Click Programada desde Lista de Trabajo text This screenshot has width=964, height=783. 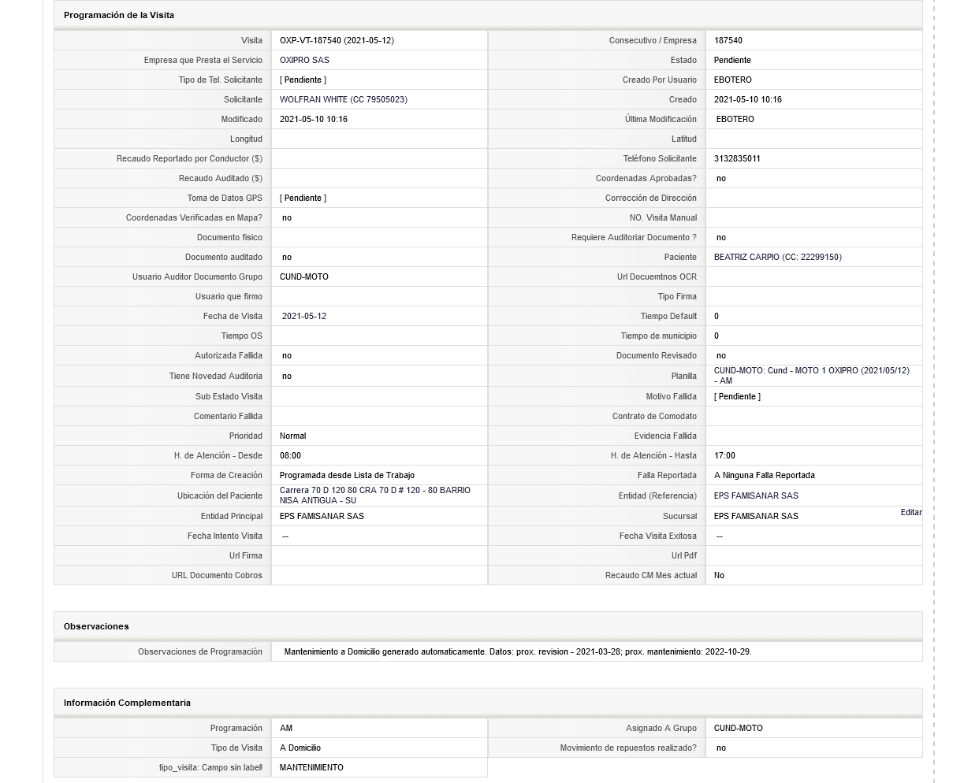coord(347,475)
